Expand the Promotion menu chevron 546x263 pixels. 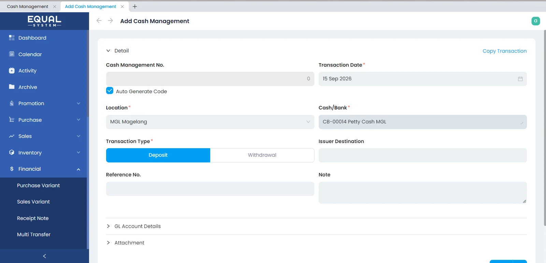[x=78, y=103]
